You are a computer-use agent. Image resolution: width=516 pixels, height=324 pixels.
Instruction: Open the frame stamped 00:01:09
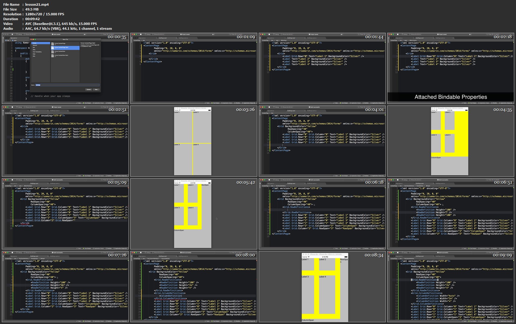(x=194, y=68)
